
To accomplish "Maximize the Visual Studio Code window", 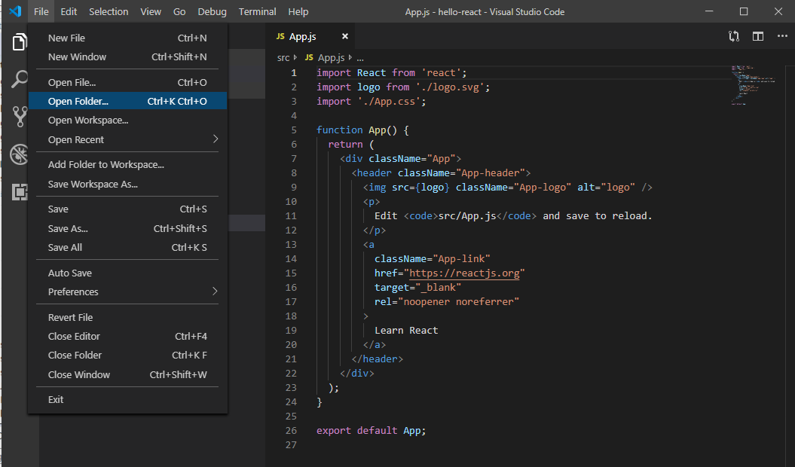I will (744, 11).
